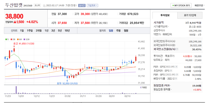Screen dimensions: 206x103
Task: Click the 실시간 badge
Action: 82,6
